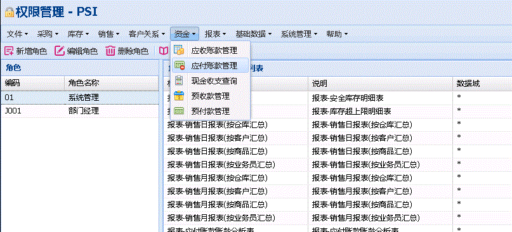512x232 pixels.
Task: Choose 现金收支查询 from the menu
Action: [x=210, y=81]
